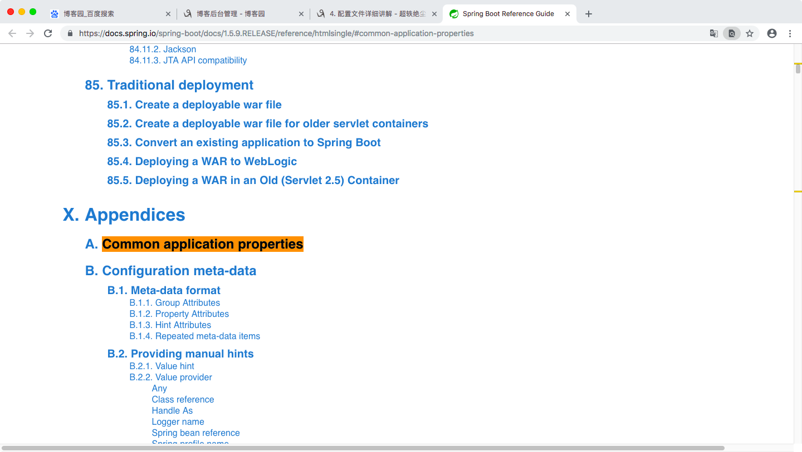Open the Handle As link

(x=172, y=411)
